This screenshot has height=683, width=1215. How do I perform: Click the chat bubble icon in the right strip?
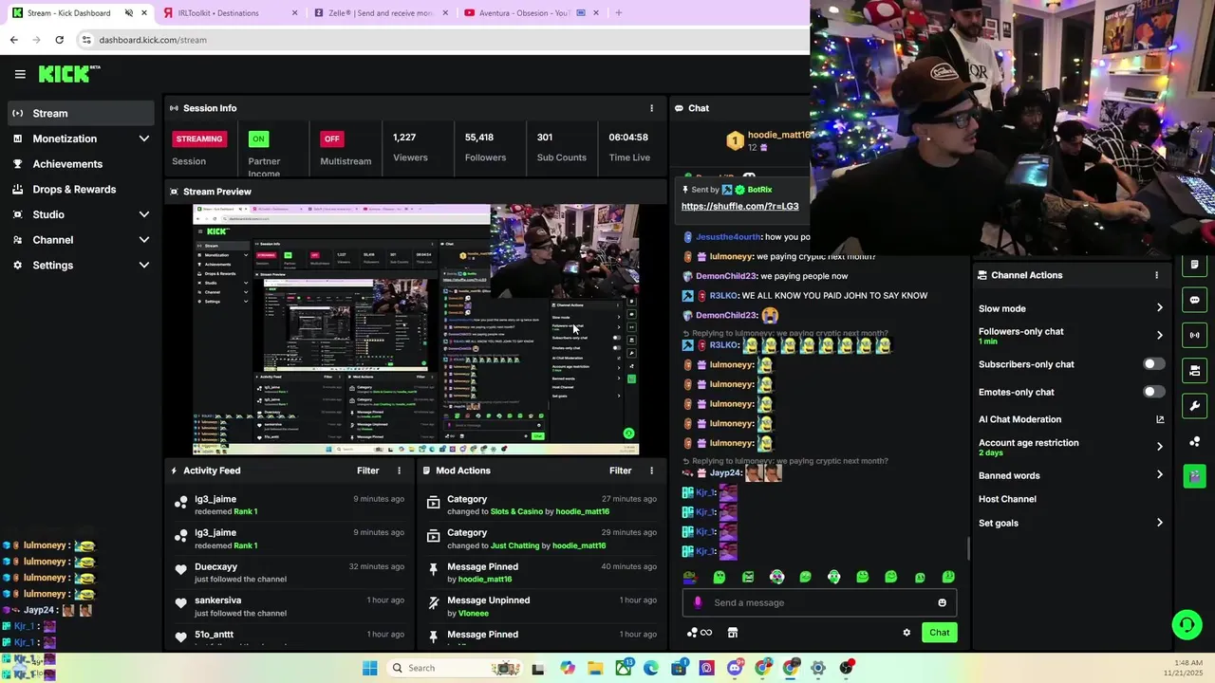[x=1194, y=300]
